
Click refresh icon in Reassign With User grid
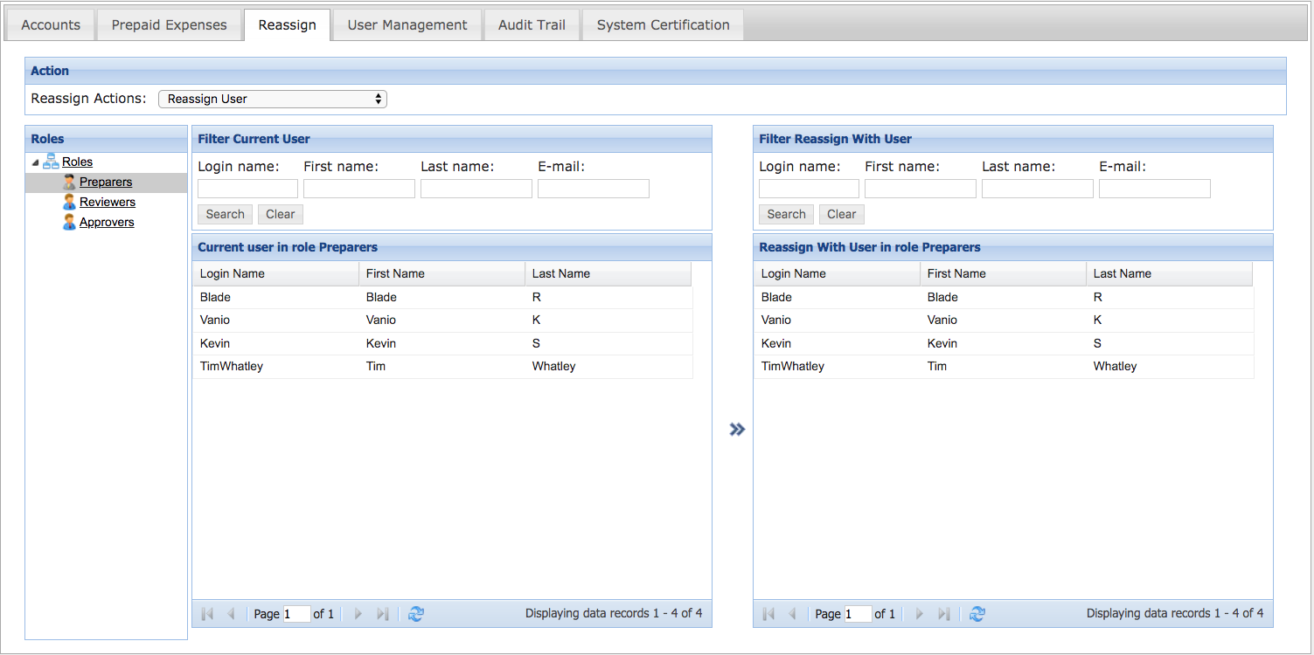977,614
